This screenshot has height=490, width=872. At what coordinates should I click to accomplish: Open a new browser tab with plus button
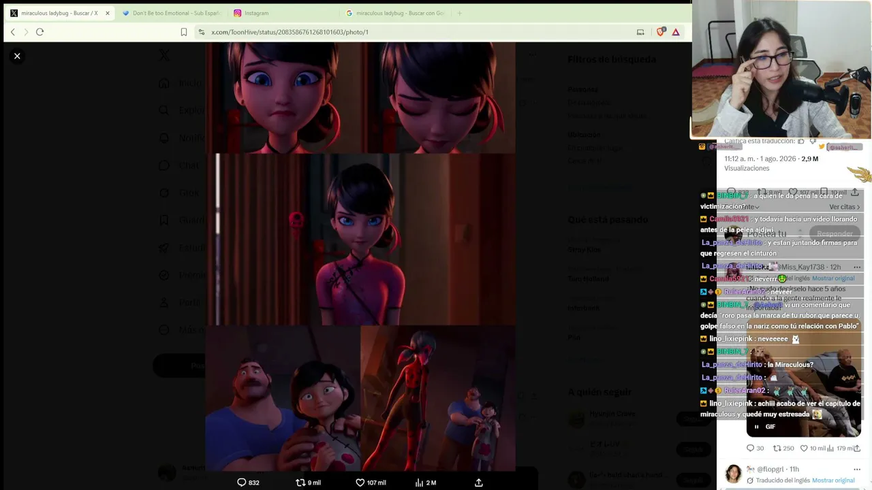click(x=459, y=13)
